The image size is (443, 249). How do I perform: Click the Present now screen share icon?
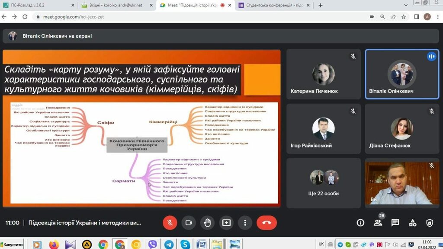[226, 223]
